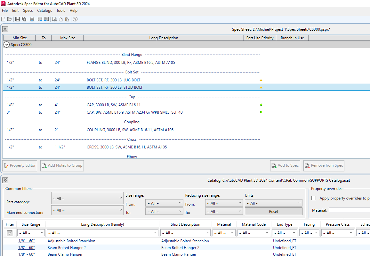Open the Catalogs menu
Viewport: 370px width, 256px height.
click(x=44, y=11)
